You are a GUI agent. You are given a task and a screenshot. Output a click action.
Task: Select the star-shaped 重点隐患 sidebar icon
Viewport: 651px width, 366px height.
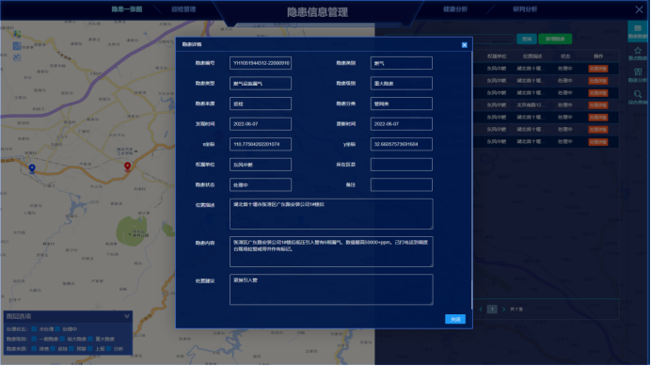point(637,54)
